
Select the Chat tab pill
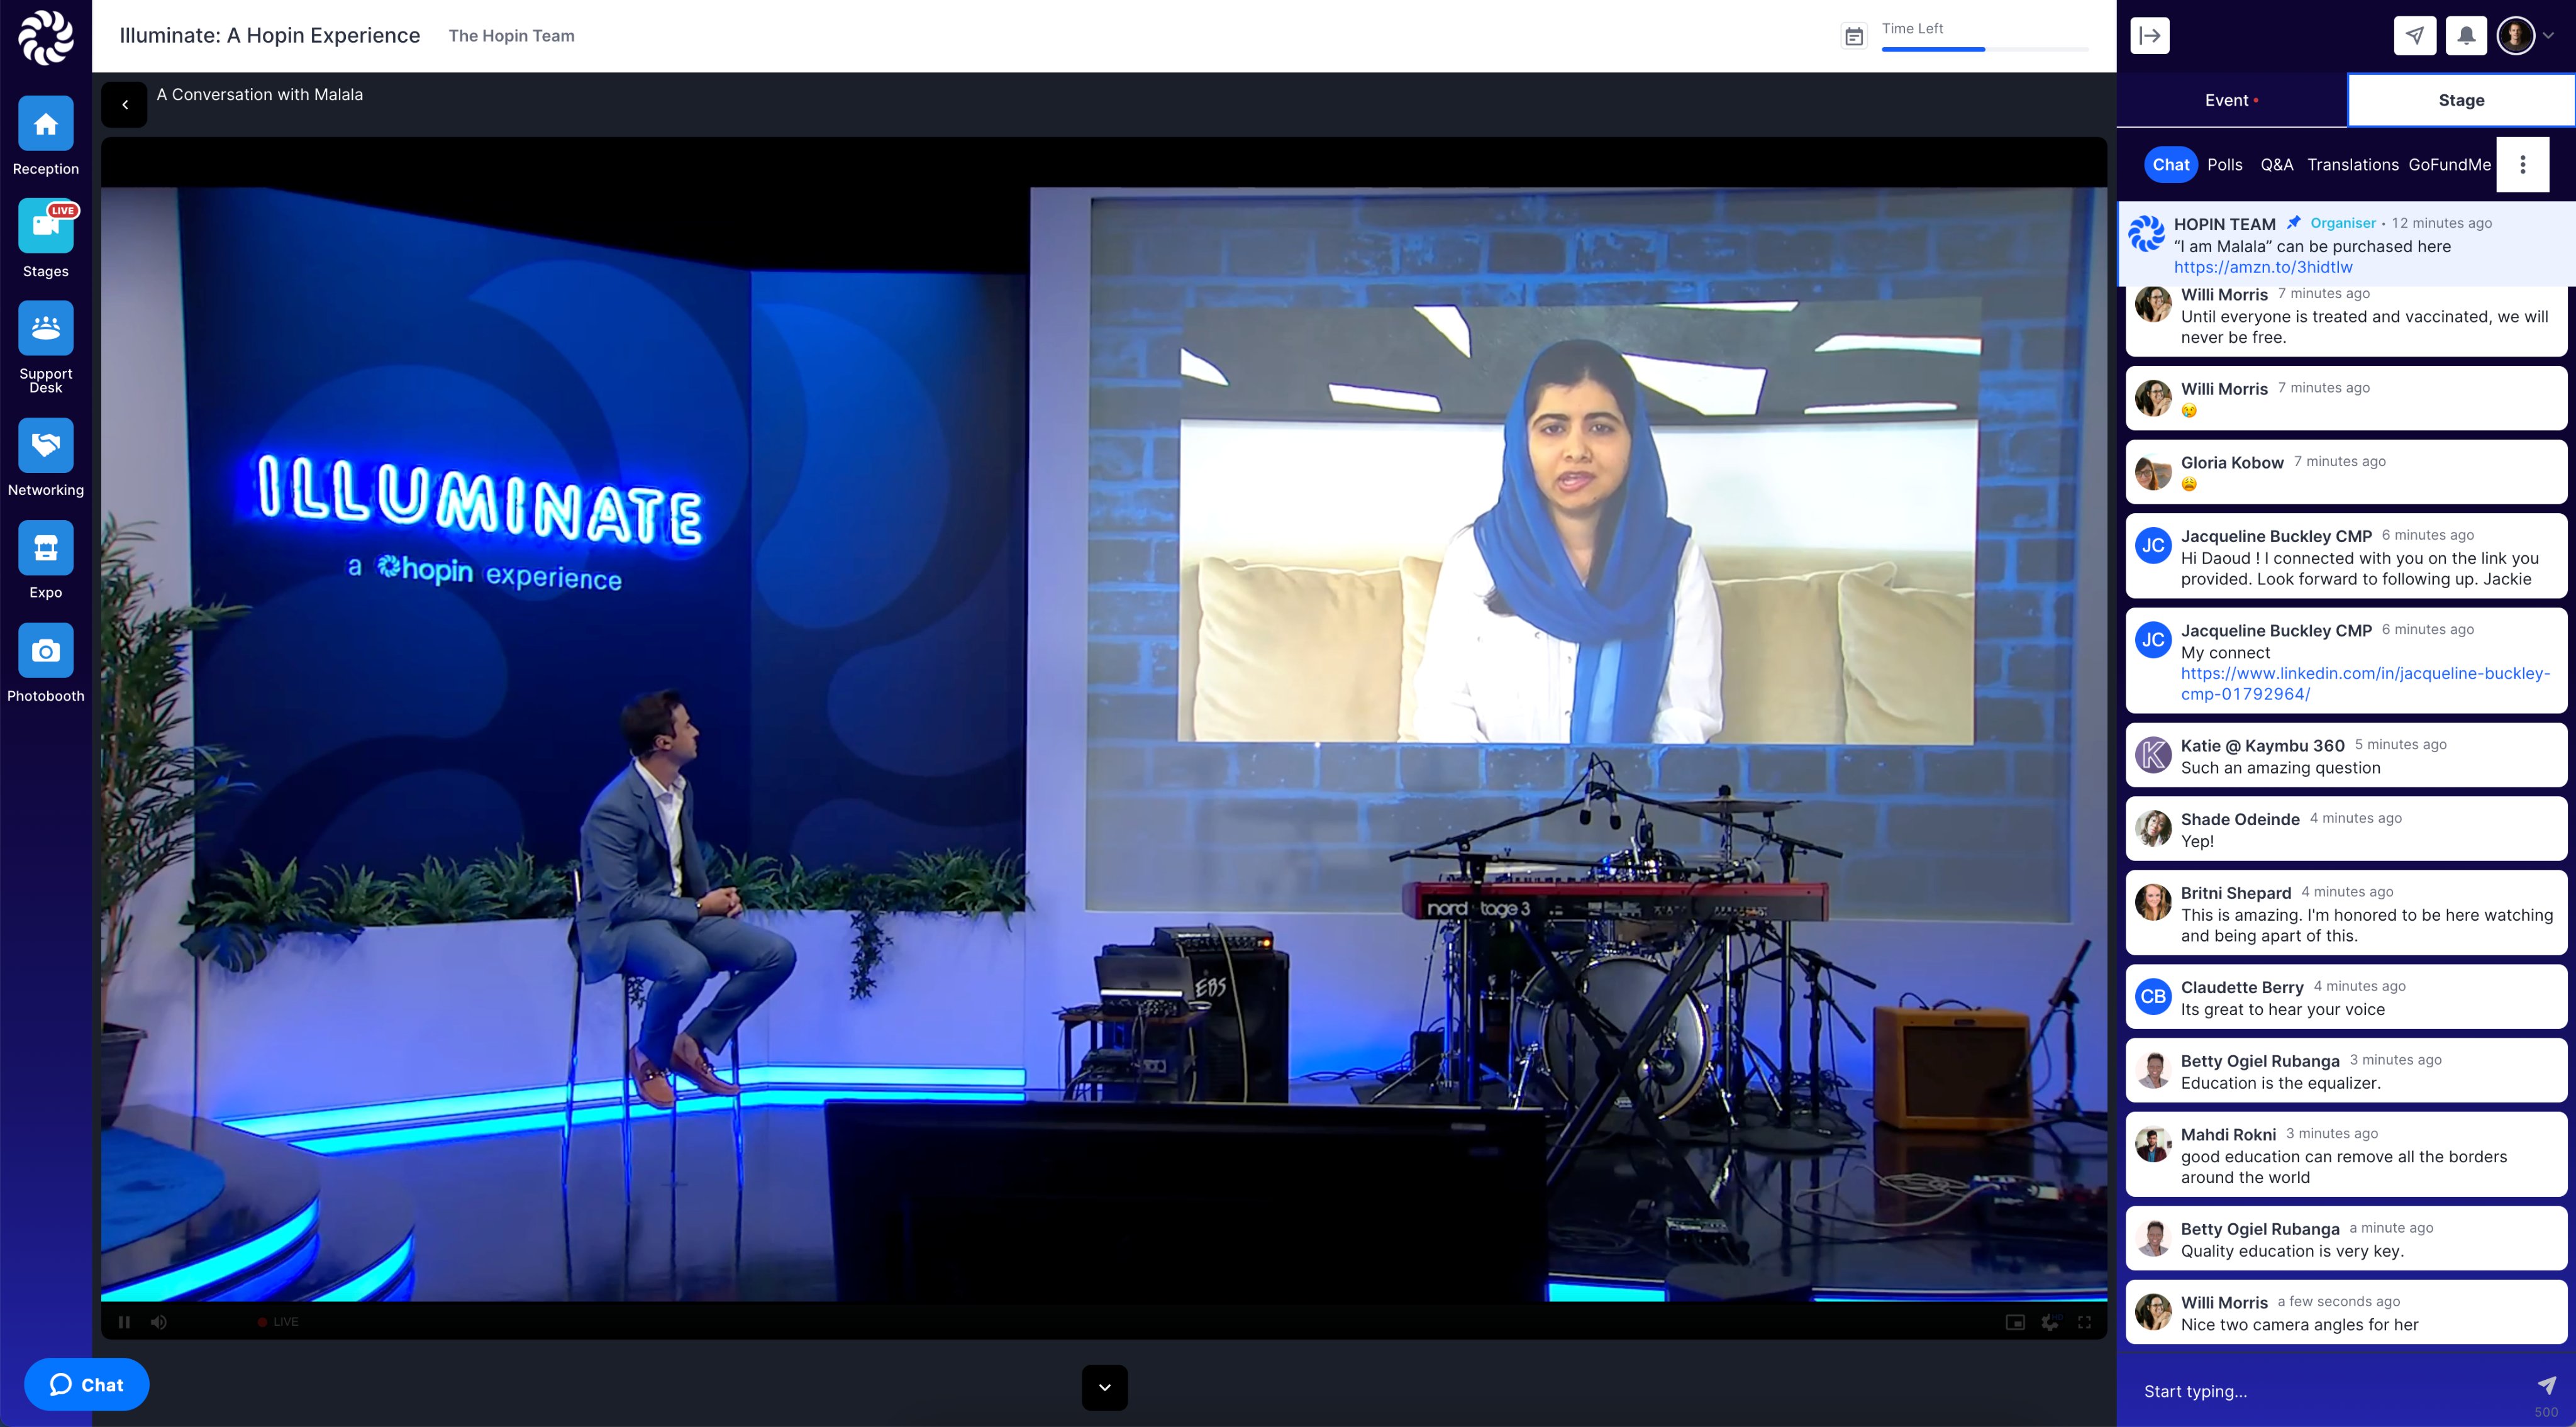(2170, 165)
